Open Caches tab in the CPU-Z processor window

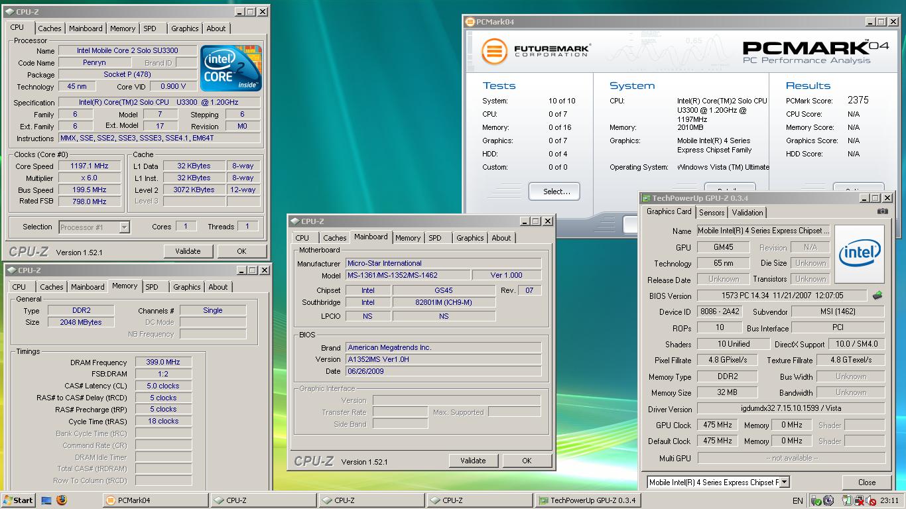point(49,28)
